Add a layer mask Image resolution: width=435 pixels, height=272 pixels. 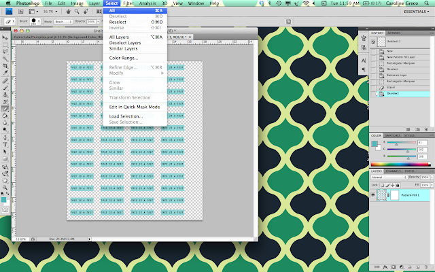point(394,267)
